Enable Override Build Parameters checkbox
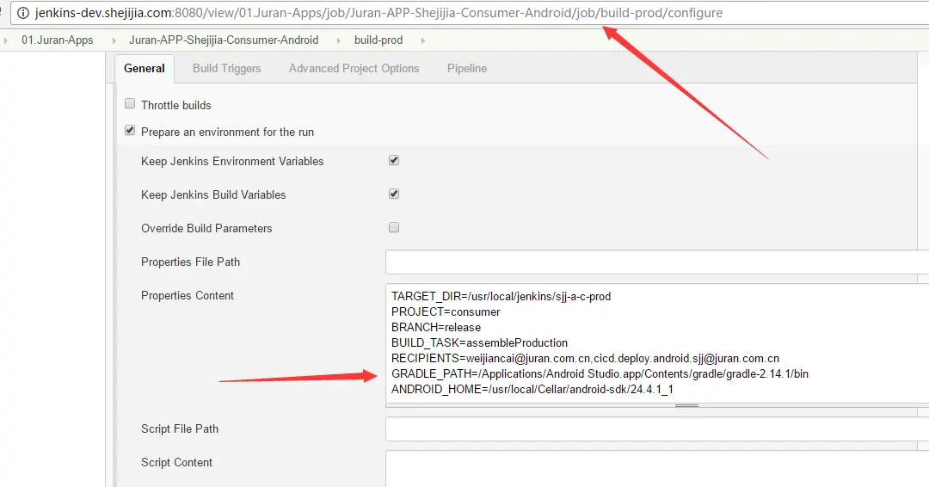Screen dimensions: 929x487 (394, 227)
